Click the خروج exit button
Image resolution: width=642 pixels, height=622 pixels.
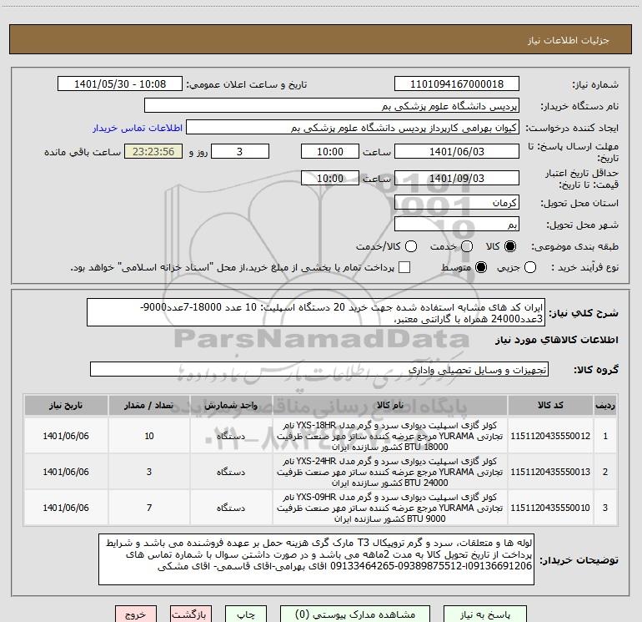(x=136, y=614)
